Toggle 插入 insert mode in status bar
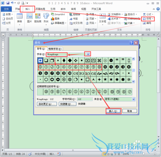 coord(52,154)
